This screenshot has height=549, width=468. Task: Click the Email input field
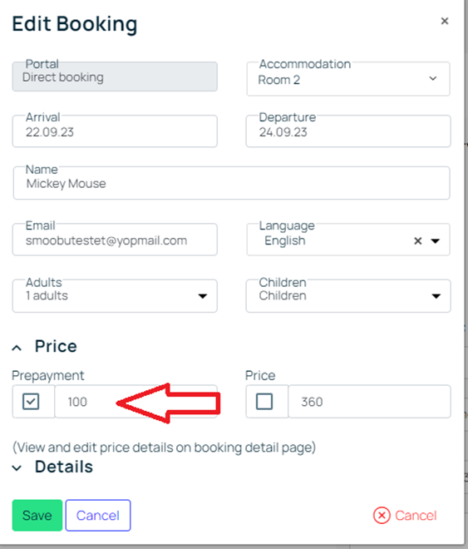(115, 240)
